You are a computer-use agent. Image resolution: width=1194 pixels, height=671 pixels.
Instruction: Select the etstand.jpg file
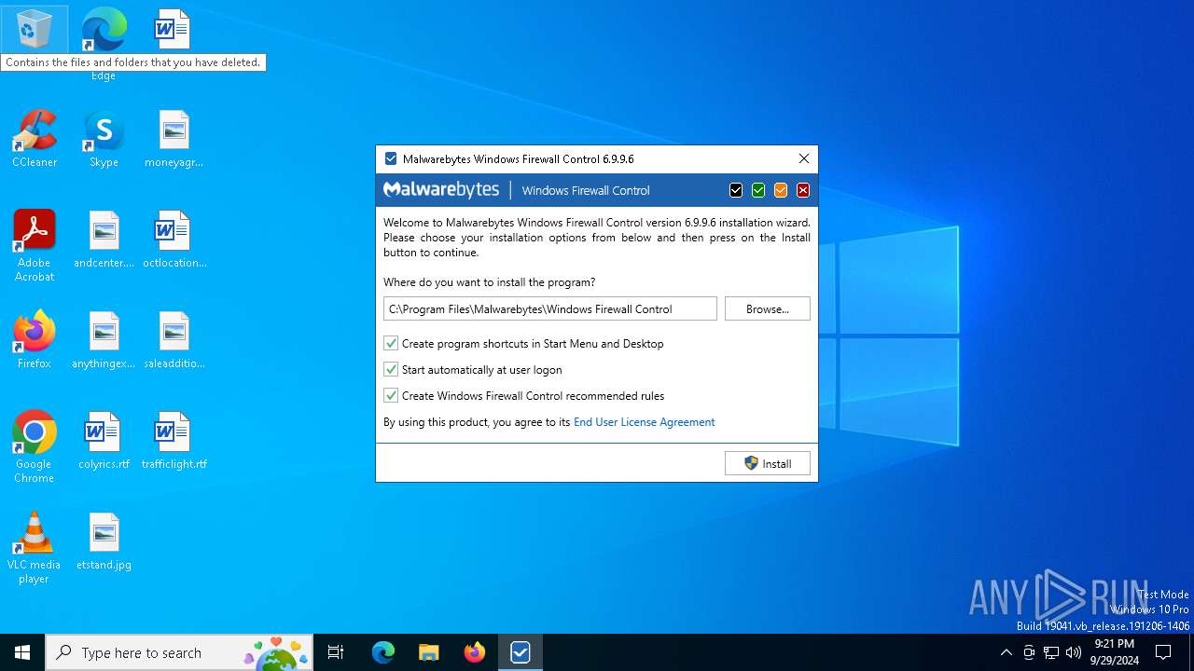[x=104, y=541]
